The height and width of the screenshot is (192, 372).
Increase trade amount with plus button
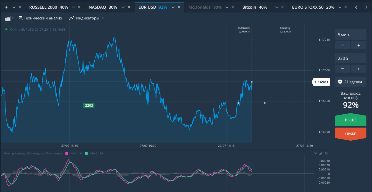(359, 69)
